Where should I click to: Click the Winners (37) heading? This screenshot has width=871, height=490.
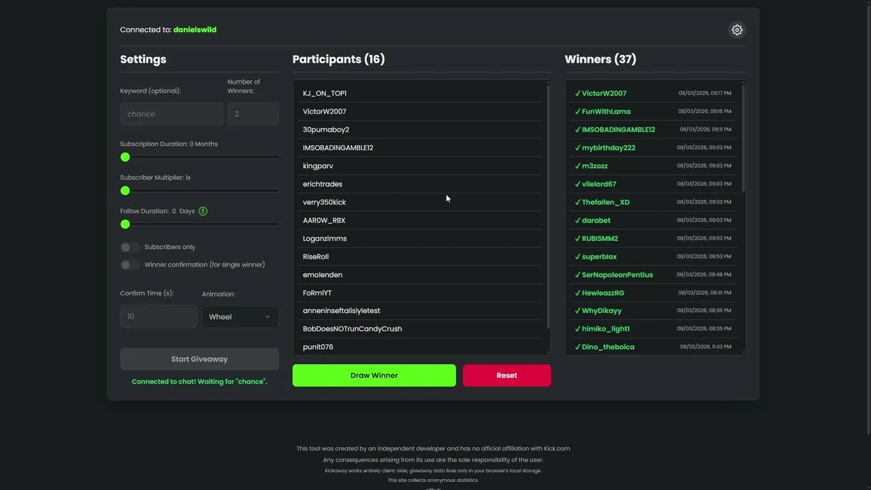click(600, 59)
